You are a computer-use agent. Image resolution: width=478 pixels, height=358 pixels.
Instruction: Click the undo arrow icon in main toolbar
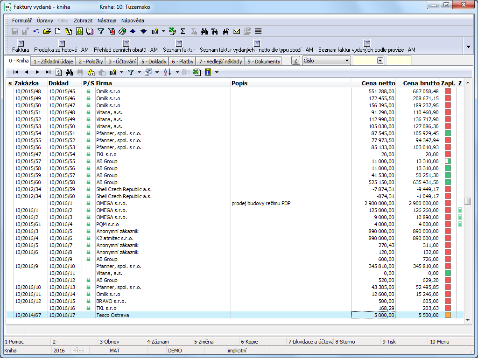tap(36, 31)
